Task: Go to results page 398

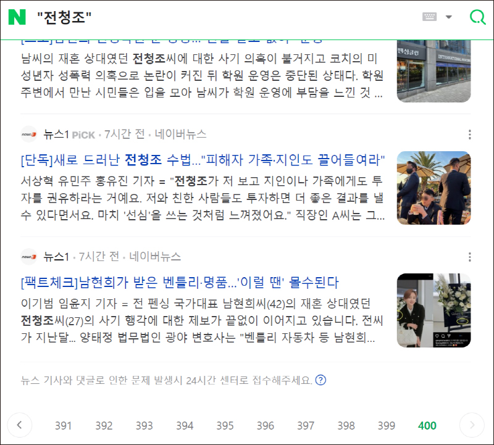Action: [346, 425]
